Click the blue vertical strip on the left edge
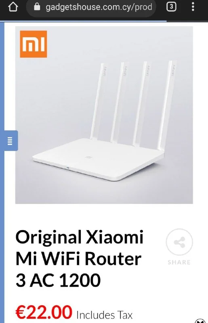208x323 pixels. click(x=2, y=172)
